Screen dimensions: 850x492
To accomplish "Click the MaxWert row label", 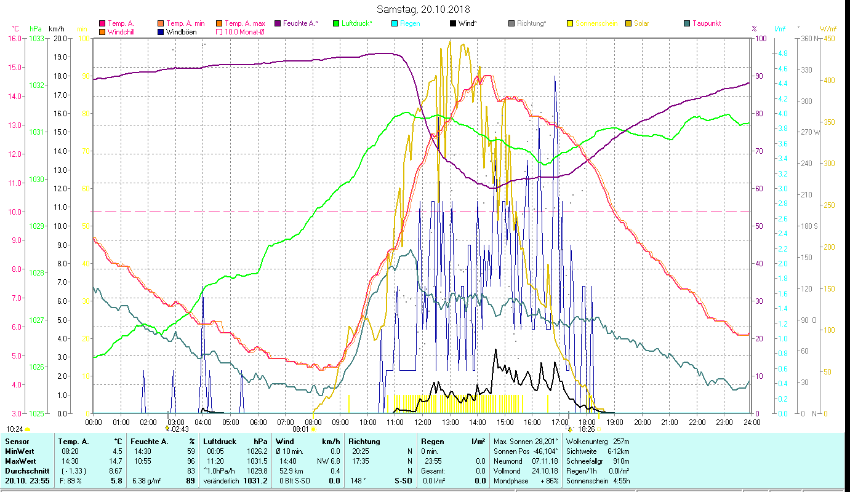I will point(21,461).
